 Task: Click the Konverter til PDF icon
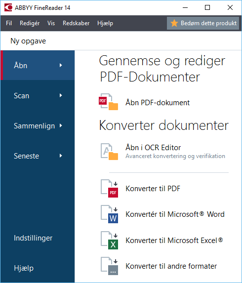109,189
